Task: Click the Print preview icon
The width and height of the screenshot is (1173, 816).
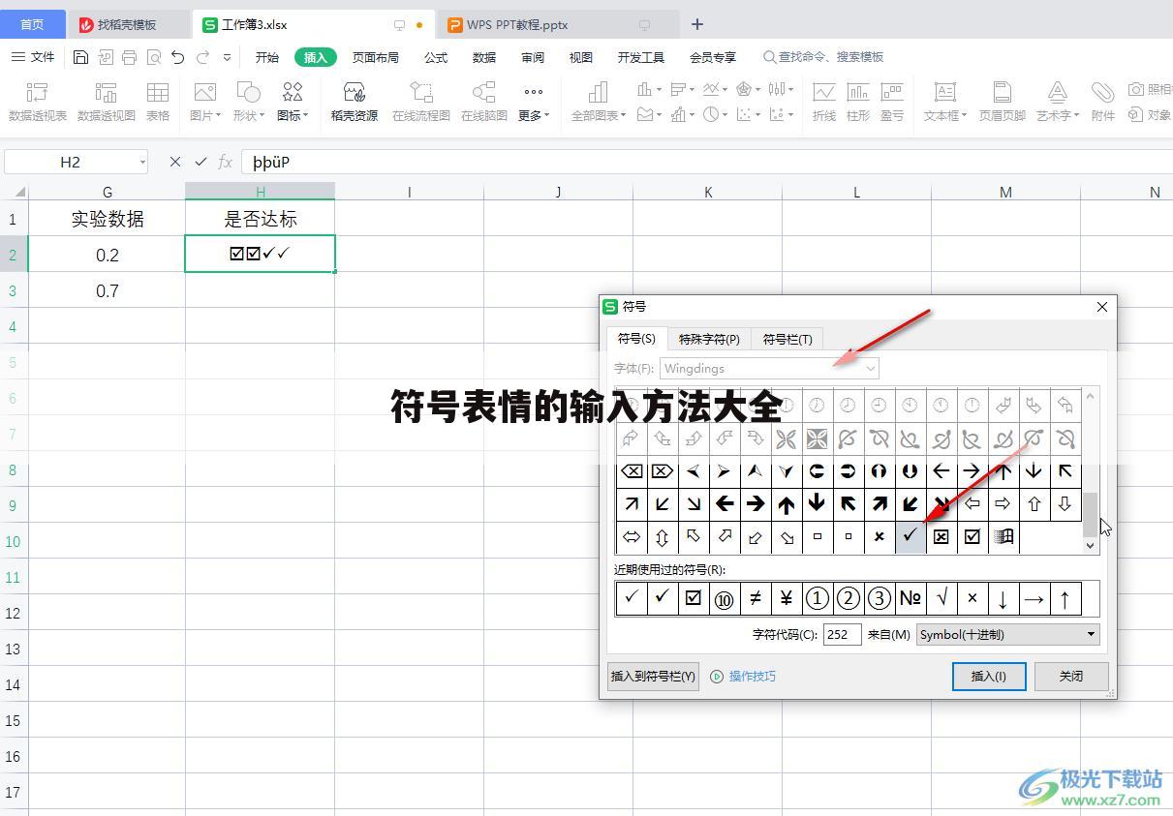Action: pos(153,57)
